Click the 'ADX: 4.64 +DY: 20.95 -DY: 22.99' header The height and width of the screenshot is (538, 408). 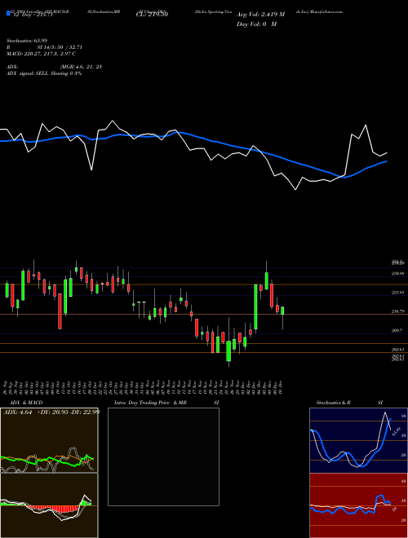point(51,412)
